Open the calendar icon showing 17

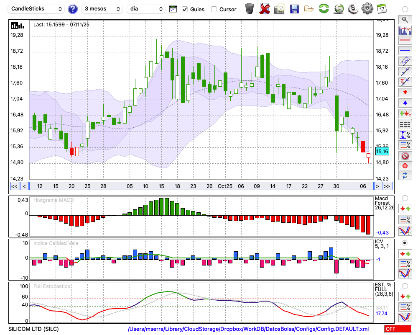point(381,8)
